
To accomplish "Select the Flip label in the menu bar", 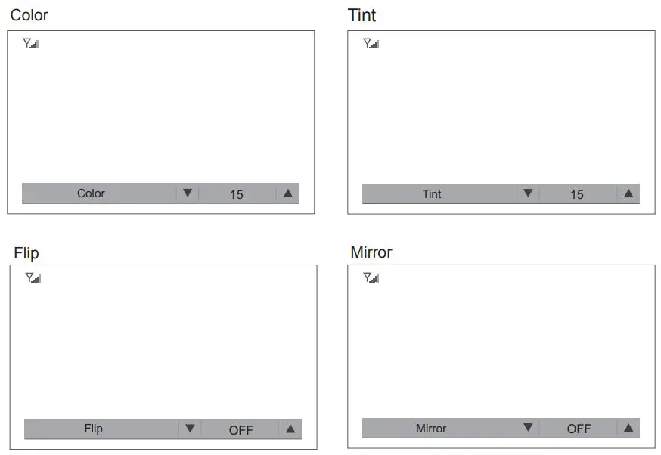I will [93, 429].
